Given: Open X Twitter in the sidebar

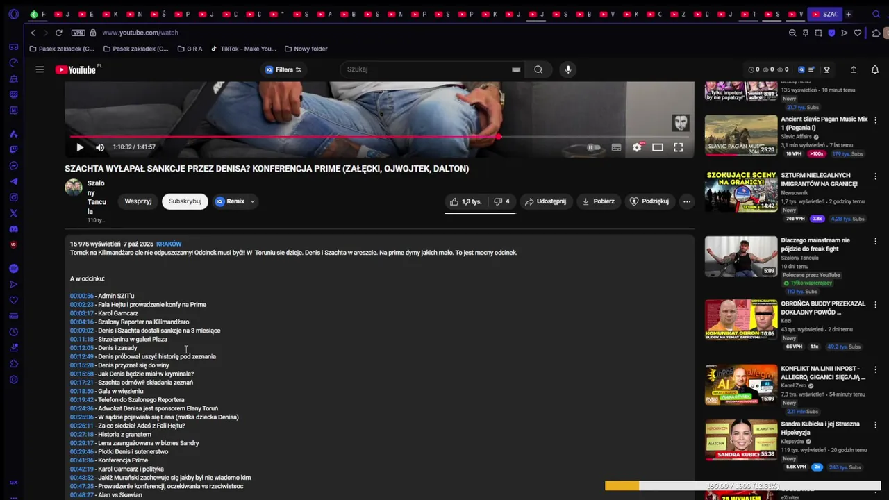Looking at the screenshot, I should 13,213.
